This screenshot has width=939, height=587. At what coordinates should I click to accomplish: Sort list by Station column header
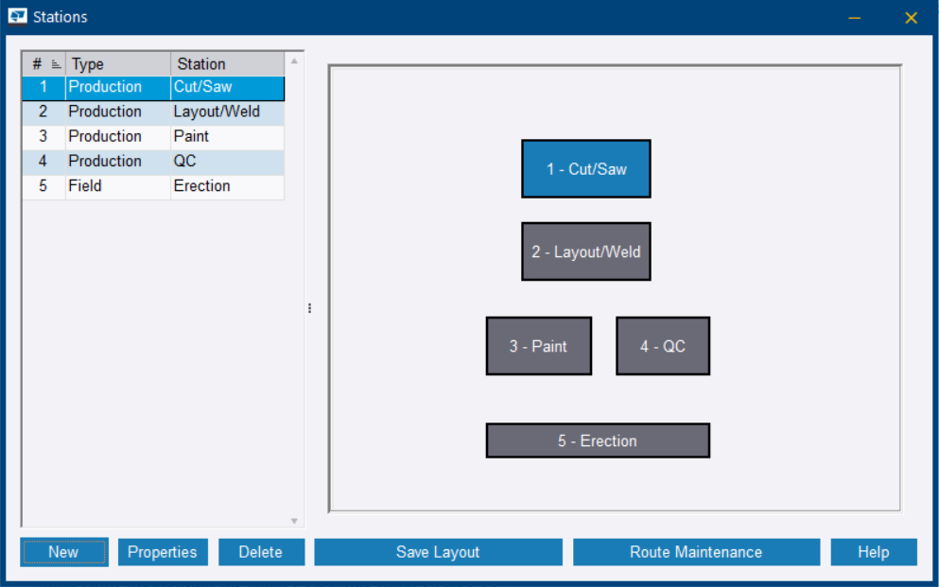pos(225,64)
